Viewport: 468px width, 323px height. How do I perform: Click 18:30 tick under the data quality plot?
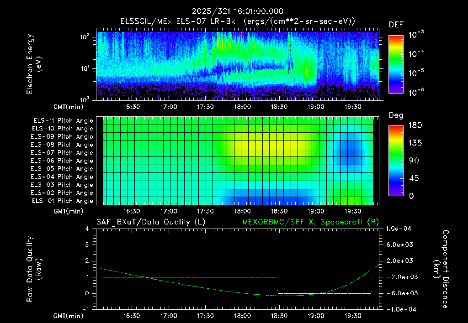click(x=279, y=316)
